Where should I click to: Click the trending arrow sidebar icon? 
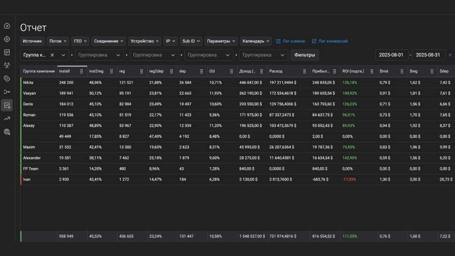7,119
